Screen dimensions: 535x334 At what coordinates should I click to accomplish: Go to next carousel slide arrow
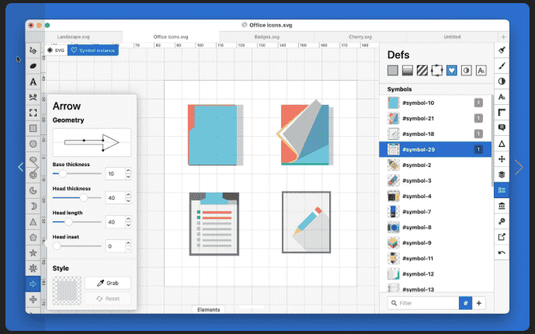(x=519, y=167)
